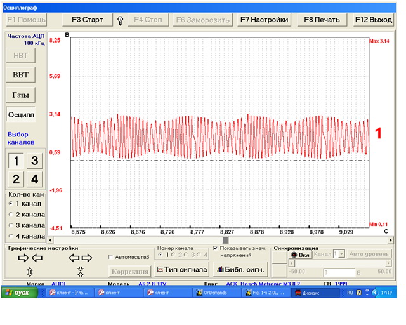
Task: Click the question mark tray icon
Action: coord(358,293)
